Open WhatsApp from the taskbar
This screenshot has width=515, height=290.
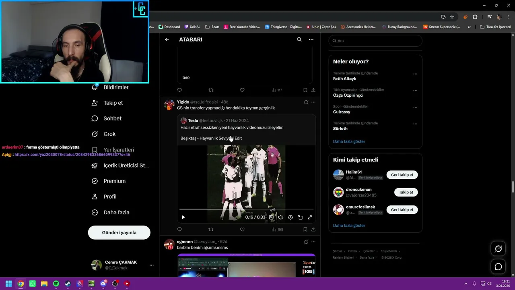[32, 284]
